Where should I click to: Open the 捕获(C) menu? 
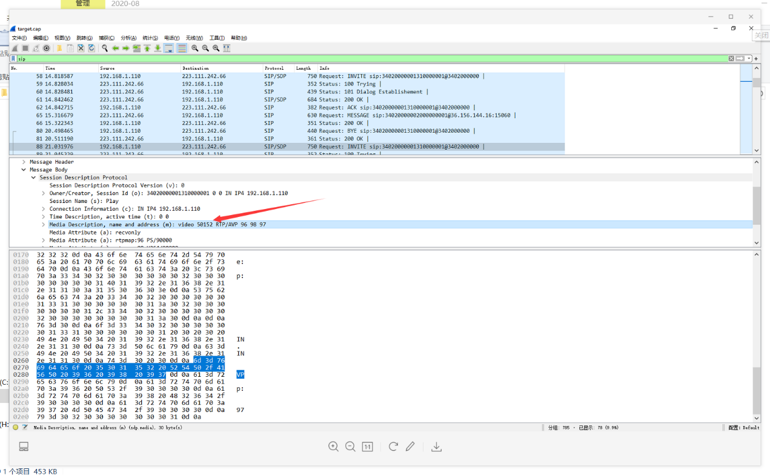(107, 38)
